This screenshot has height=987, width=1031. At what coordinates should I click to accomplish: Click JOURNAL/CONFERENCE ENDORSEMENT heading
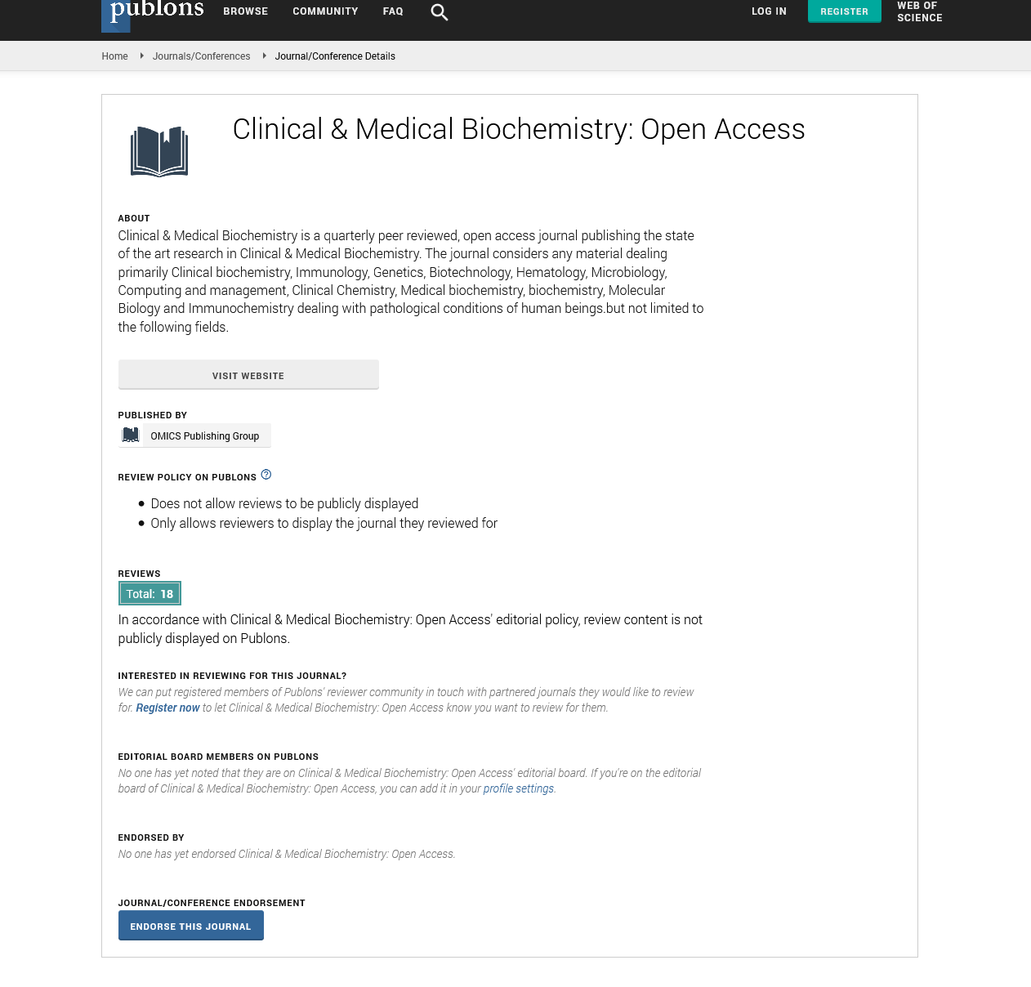pos(212,903)
